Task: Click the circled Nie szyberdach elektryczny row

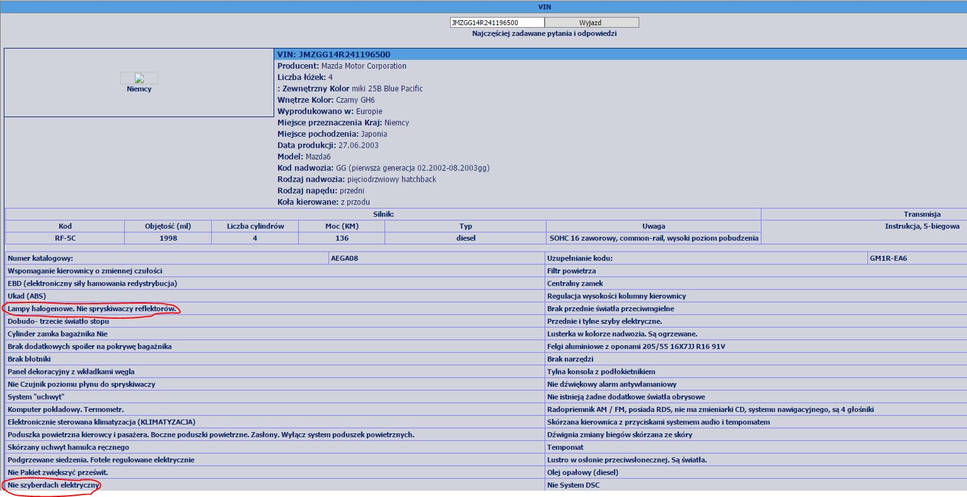Action: point(54,485)
